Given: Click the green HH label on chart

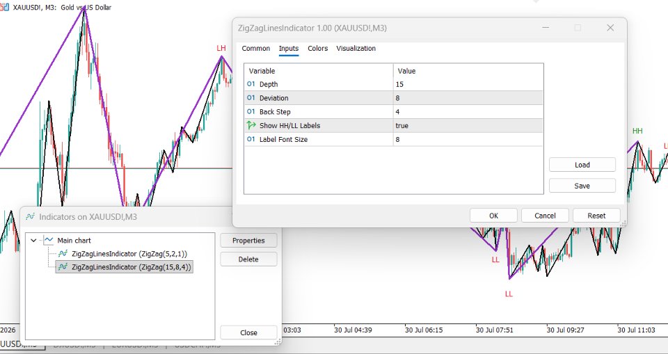Looking at the screenshot, I should (x=637, y=131).
